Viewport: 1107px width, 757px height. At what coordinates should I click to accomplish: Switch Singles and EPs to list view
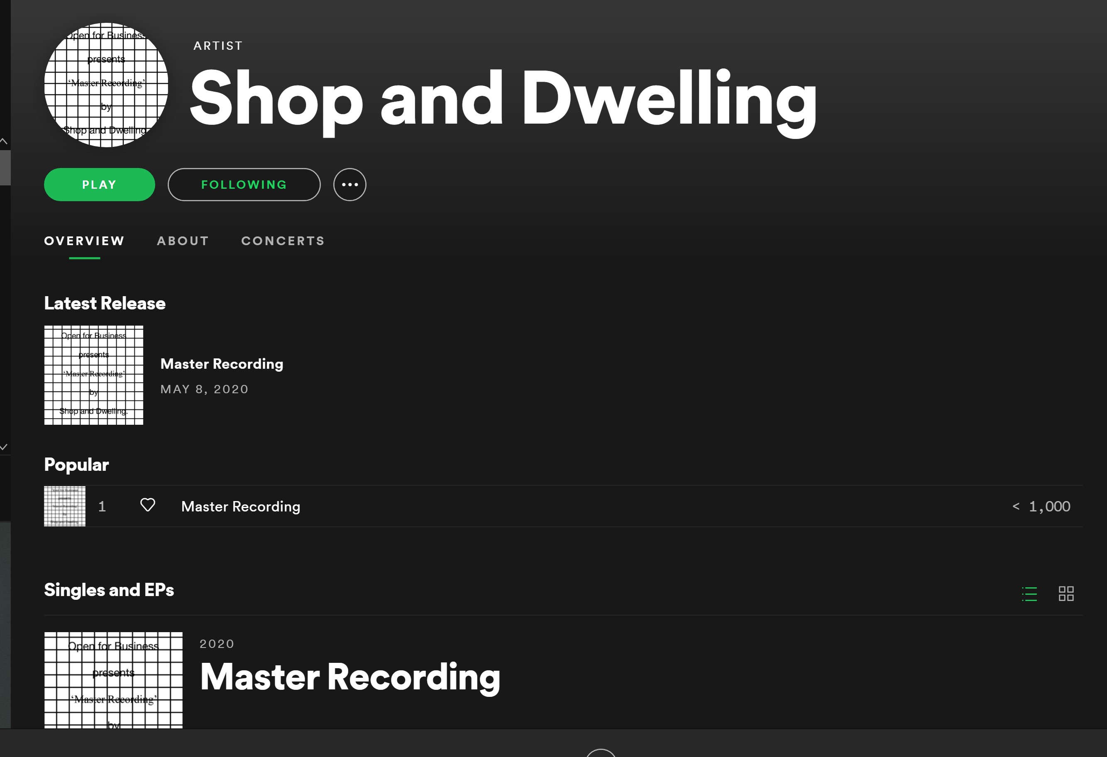[1029, 594]
